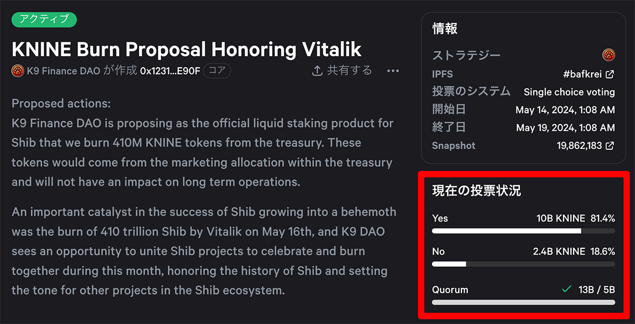Screen dimensions: 635x324
Task: Click the share upload icon
Action: click(317, 70)
